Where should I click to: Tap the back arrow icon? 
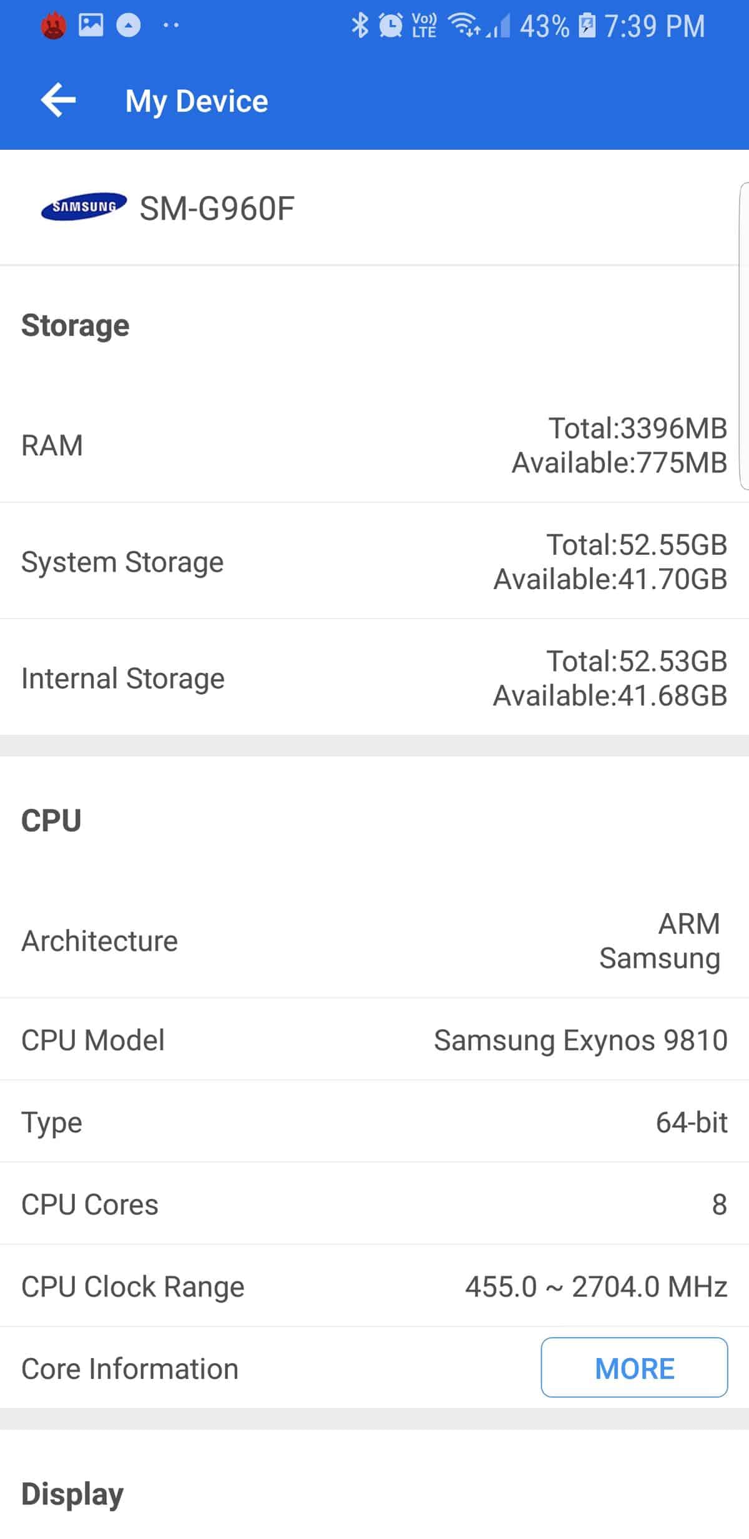pyautogui.click(x=58, y=100)
